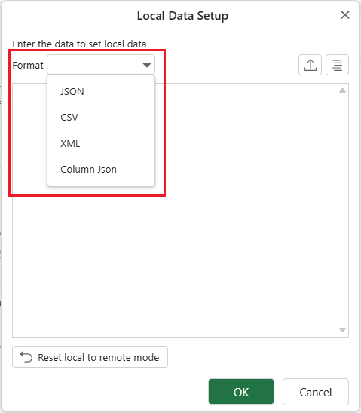Click the Local Data Setup title bar
The width and height of the screenshot is (361, 413).
coord(182,16)
